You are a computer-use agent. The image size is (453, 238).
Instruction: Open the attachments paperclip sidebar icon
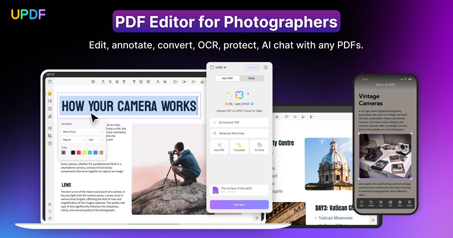pos(50,218)
